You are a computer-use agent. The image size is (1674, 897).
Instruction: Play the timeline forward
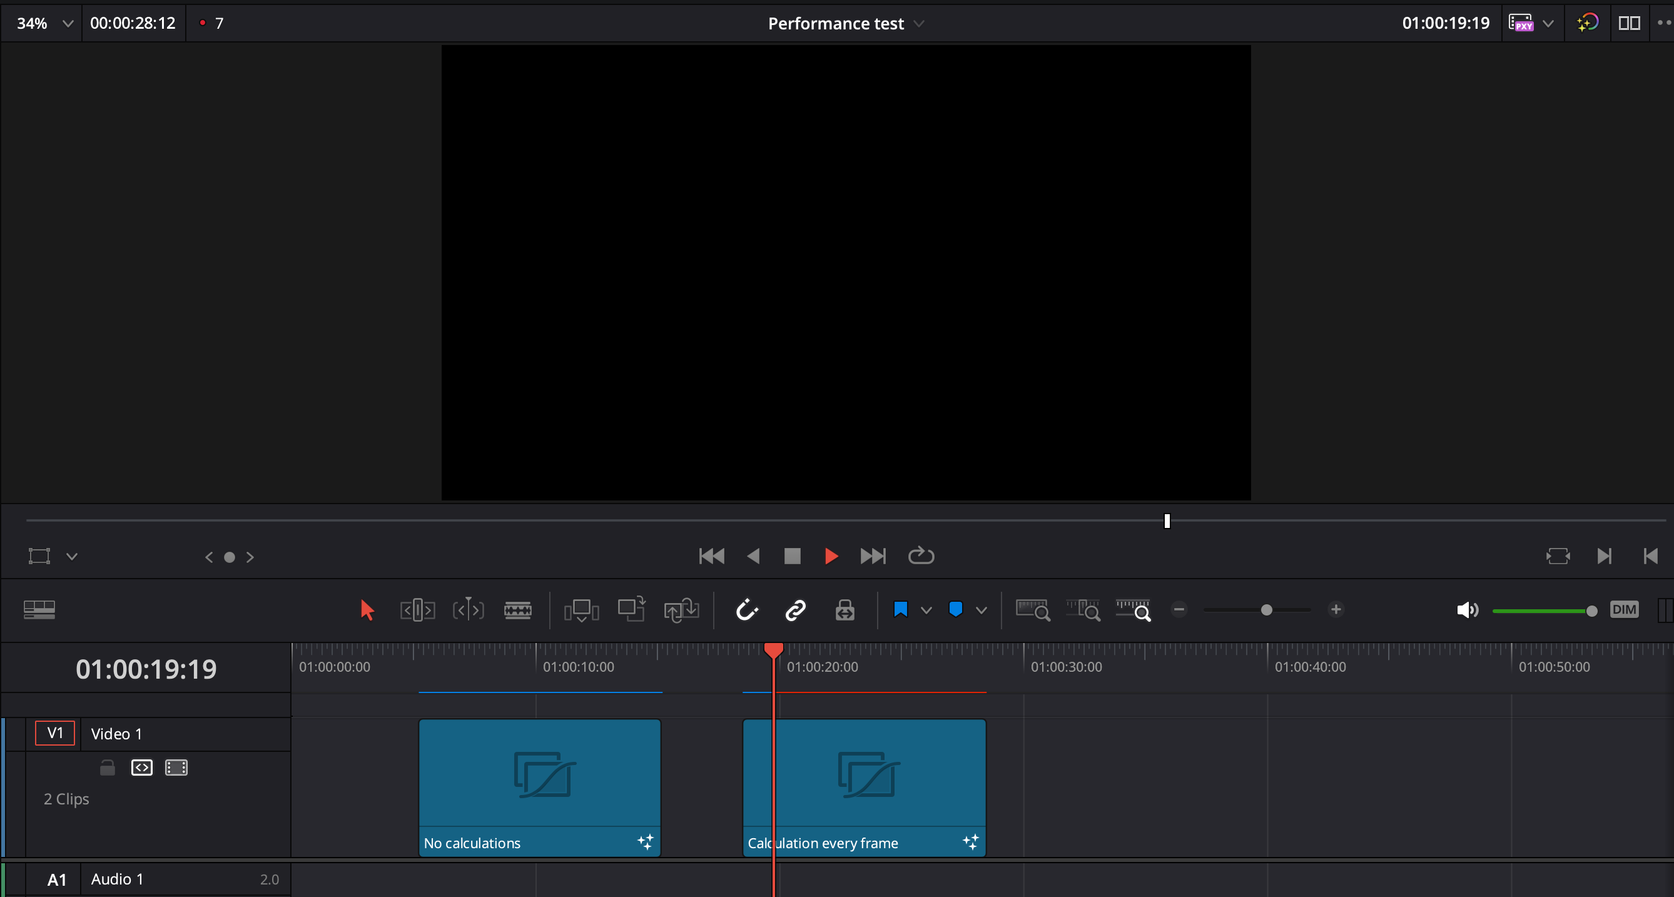tap(831, 555)
